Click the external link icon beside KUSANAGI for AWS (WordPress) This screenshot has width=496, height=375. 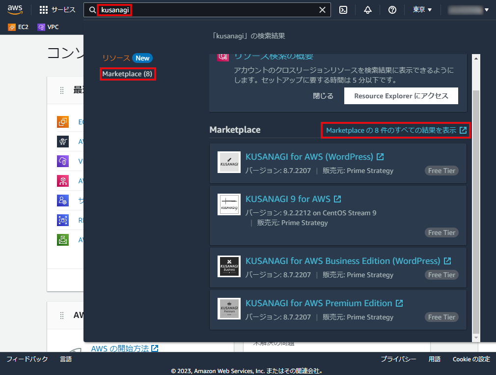(x=380, y=157)
